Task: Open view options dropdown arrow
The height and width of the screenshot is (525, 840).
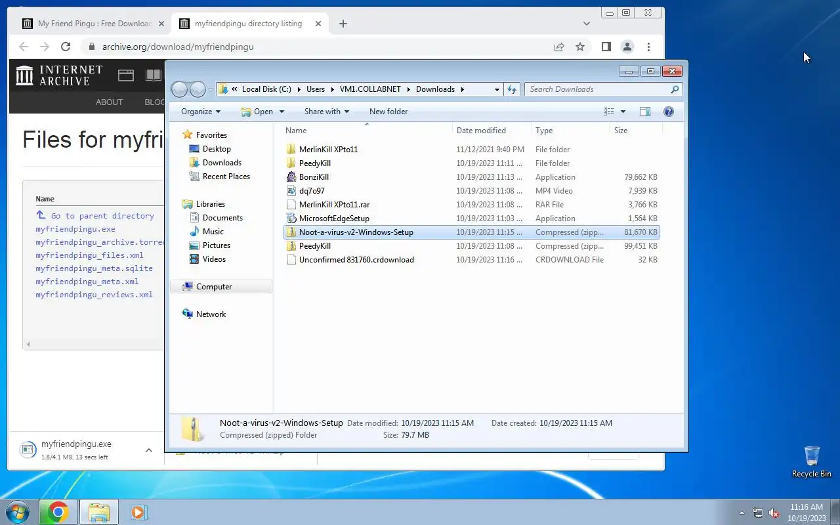Action: pos(623,112)
